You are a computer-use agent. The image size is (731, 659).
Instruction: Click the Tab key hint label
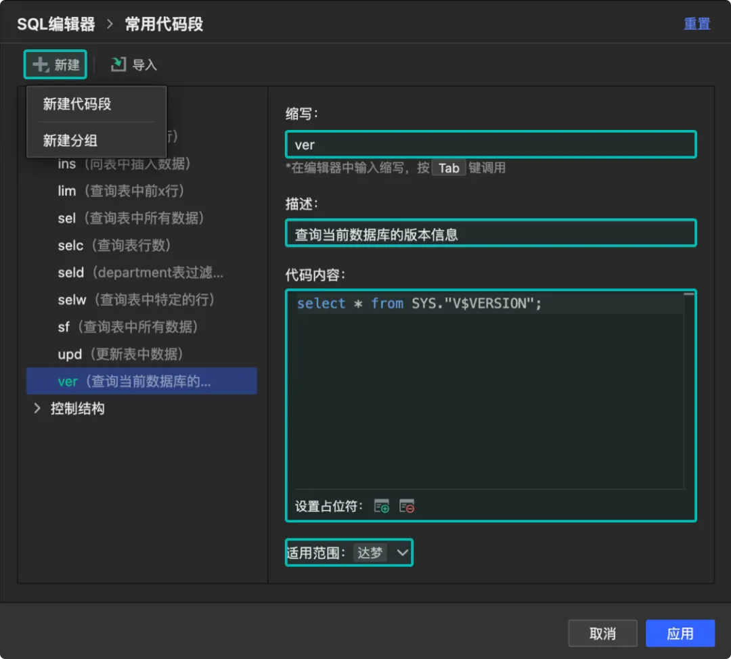coord(449,168)
